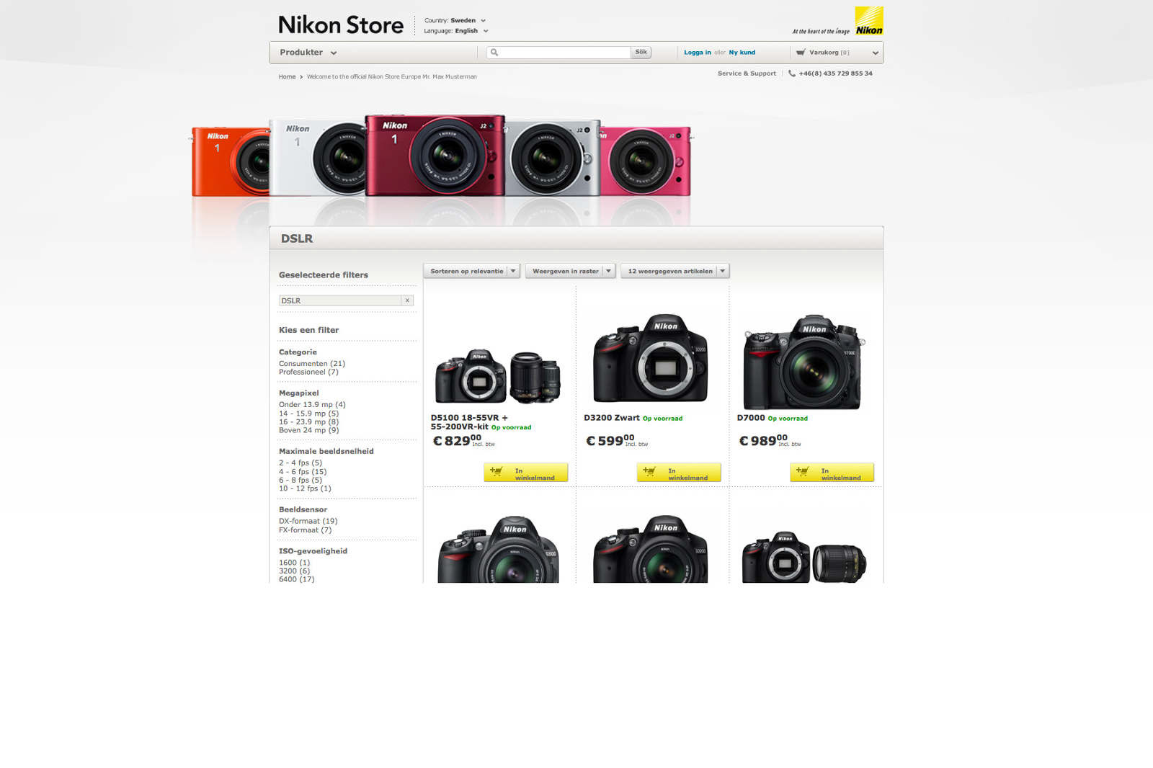Click the search magnifier icon
This screenshot has width=1153, height=768.
(x=494, y=53)
